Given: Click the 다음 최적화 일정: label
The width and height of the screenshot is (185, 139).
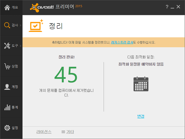Looking at the screenshot, I should point(141,57).
